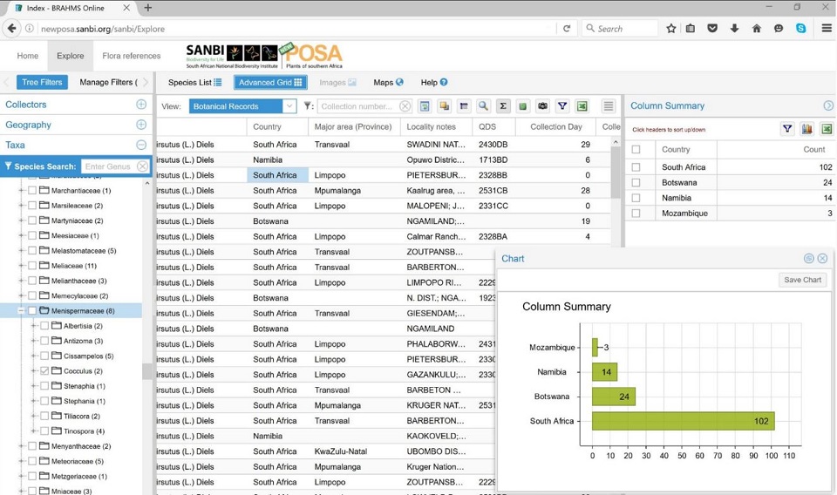Open the Flora references tab
Viewport: 837px width, 495px height.
click(132, 56)
